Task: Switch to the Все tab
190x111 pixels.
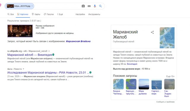Action: point(11,14)
